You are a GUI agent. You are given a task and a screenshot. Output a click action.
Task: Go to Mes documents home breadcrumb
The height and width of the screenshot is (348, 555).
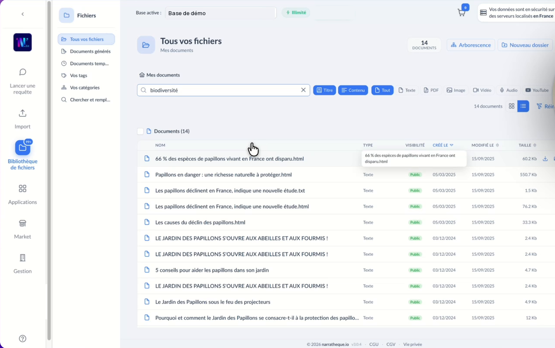pos(159,75)
